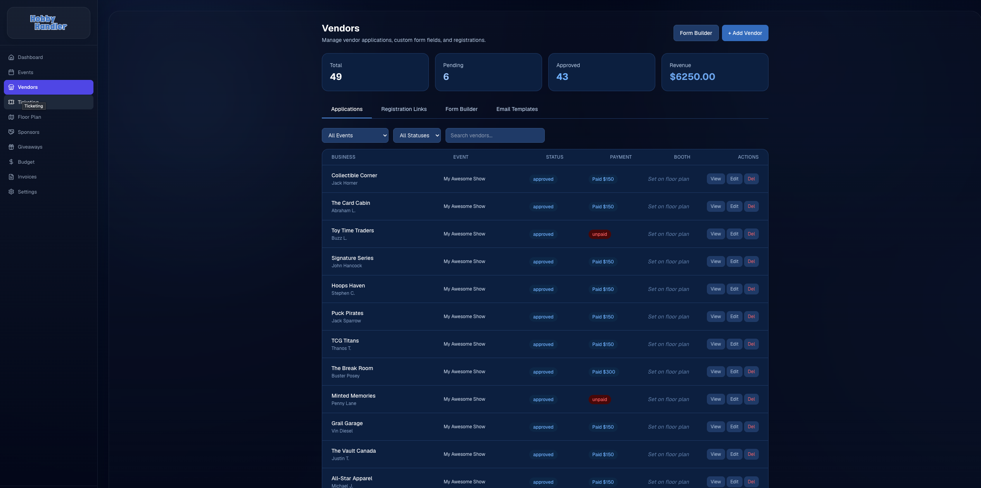Go to Budget in the sidebar
The image size is (981, 488).
click(x=48, y=162)
